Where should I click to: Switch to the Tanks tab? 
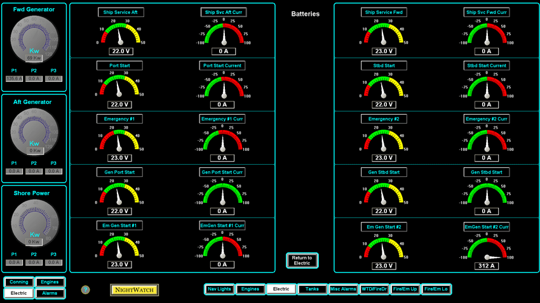pos(312,289)
